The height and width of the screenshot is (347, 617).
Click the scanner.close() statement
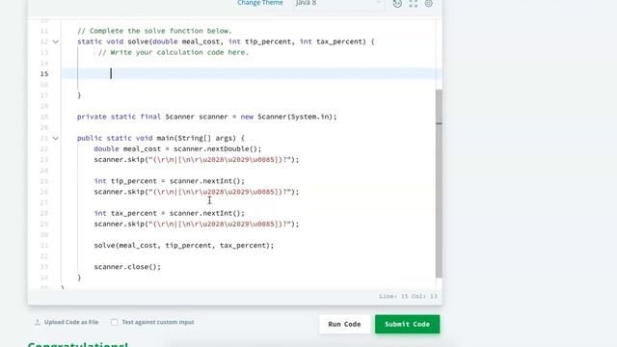pos(127,267)
